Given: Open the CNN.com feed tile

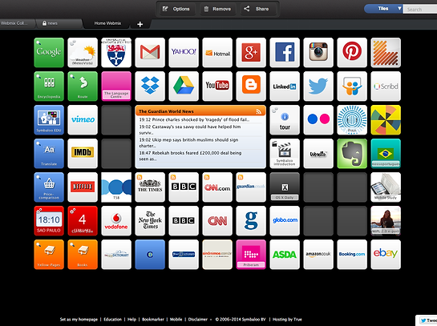Looking at the screenshot, I should (x=217, y=187).
